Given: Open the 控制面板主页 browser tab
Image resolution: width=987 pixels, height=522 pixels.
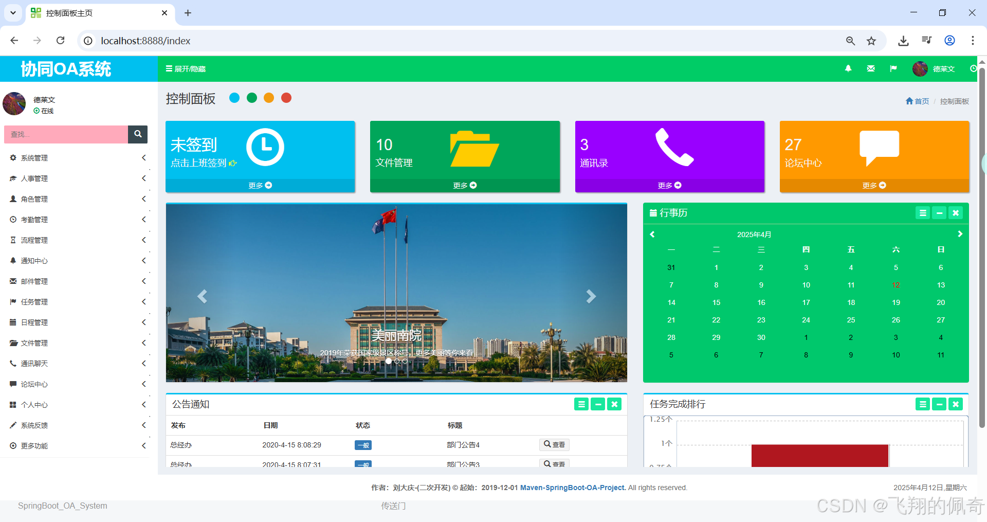Looking at the screenshot, I should [x=69, y=13].
